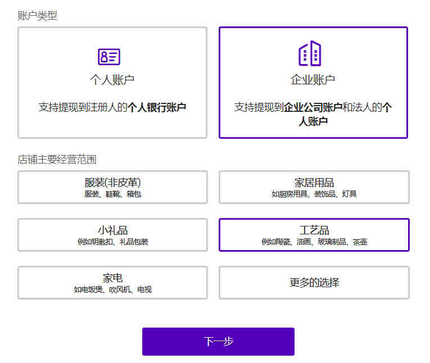Viewport: 430px width, 363px height.
Task: Select the 个人账户 account type card
Action: (x=112, y=83)
